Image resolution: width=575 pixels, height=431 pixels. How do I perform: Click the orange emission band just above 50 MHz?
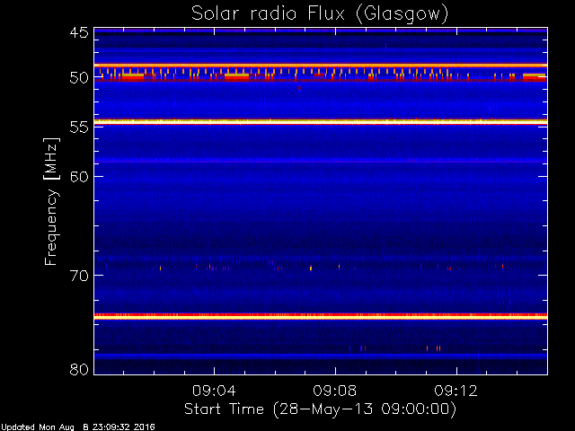[x=321, y=66]
